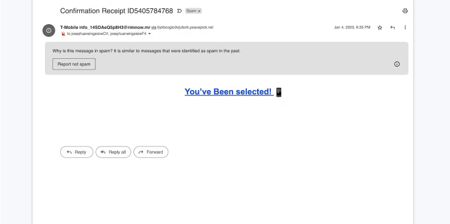
Task: Forward this email with the Forward button
Action: click(x=151, y=152)
